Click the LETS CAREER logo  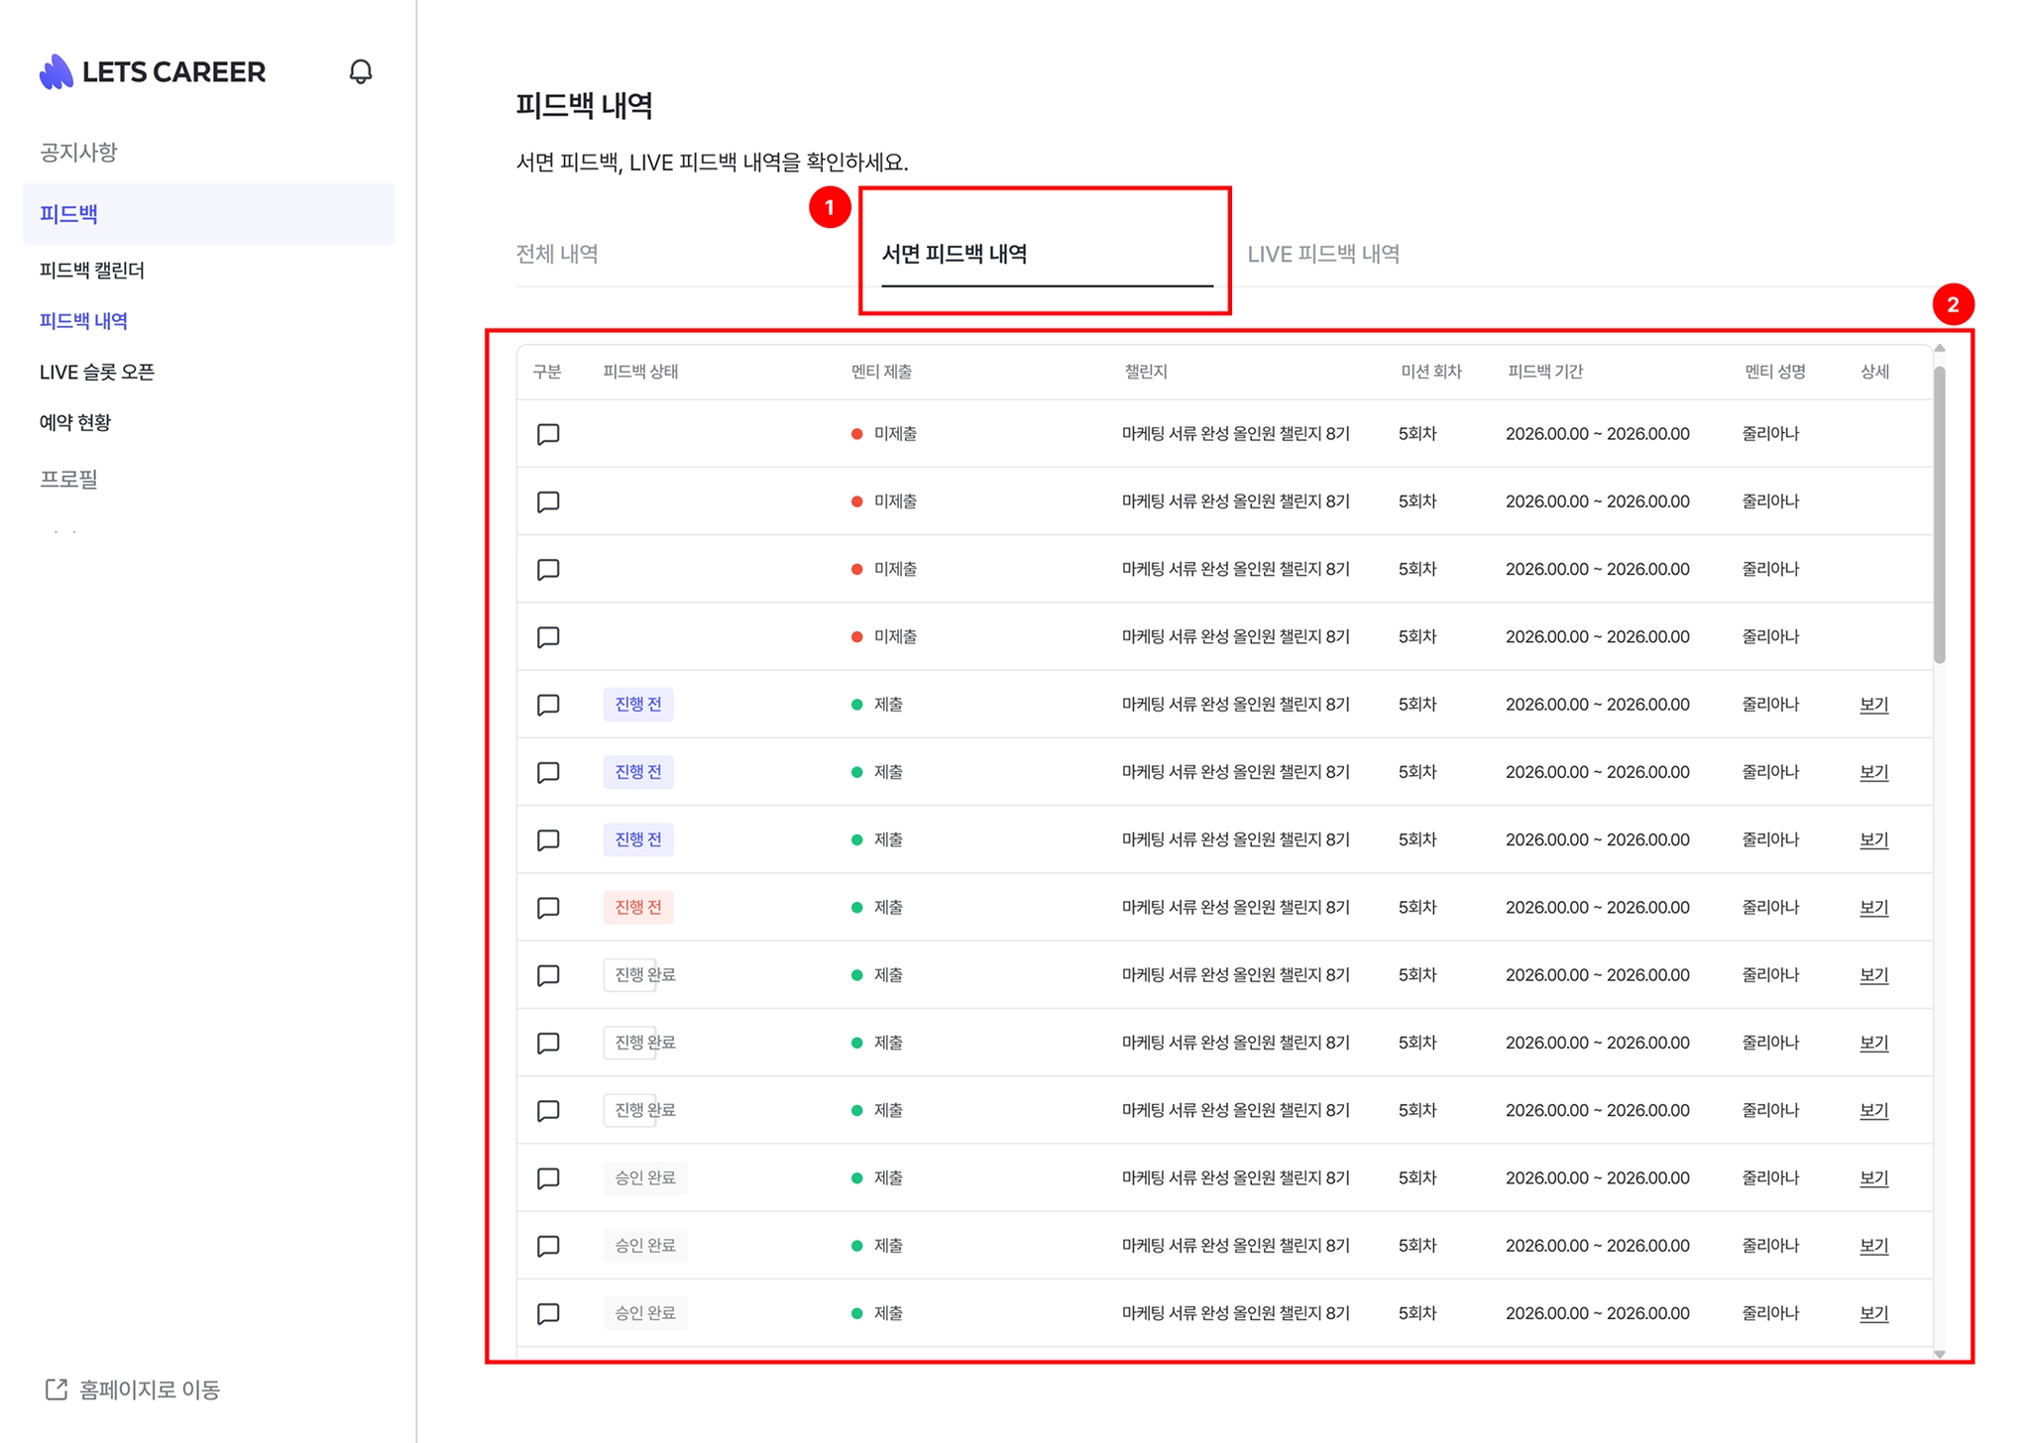[x=153, y=71]
